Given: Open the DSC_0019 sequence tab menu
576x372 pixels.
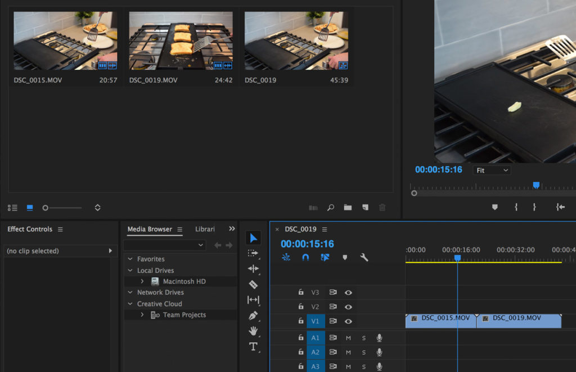Looking at the screenshot, I should tap(325, 229).
